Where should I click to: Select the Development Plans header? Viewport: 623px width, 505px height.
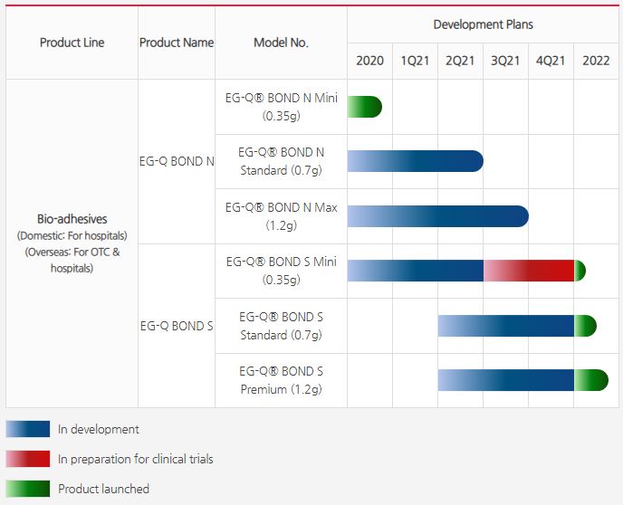pos(483,24)
